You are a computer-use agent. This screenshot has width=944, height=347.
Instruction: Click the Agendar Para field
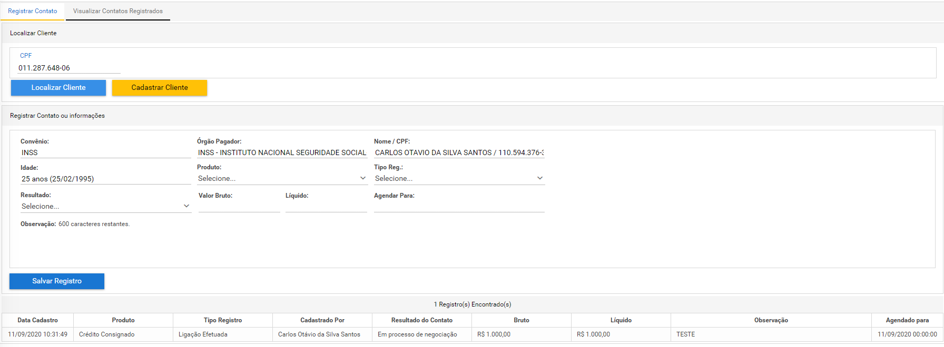click(x=459, y=206)
